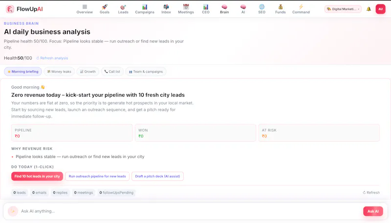Open the Meetings calendar icon
391x223 pixels.
click(x=186, y=7)
